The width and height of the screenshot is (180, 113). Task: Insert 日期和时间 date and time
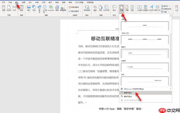tap(166, 9)
